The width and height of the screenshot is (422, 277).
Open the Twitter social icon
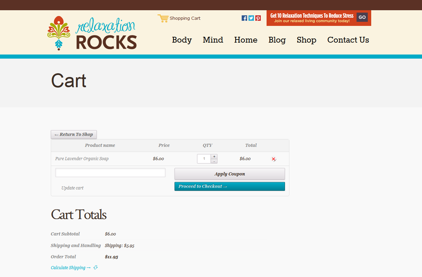tap(251, 18)
